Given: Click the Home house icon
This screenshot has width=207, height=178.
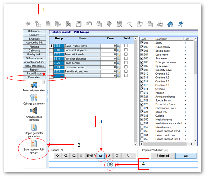Looking at the screenshot, I should 170,24.
